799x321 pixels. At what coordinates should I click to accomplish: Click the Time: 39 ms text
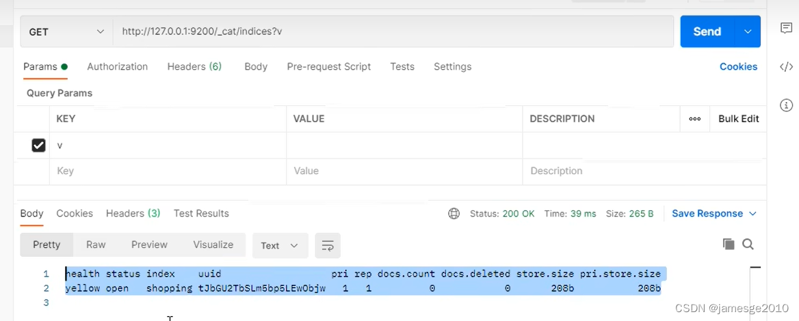570,214
